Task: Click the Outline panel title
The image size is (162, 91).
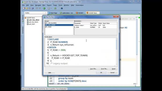Action: (27, 13)
